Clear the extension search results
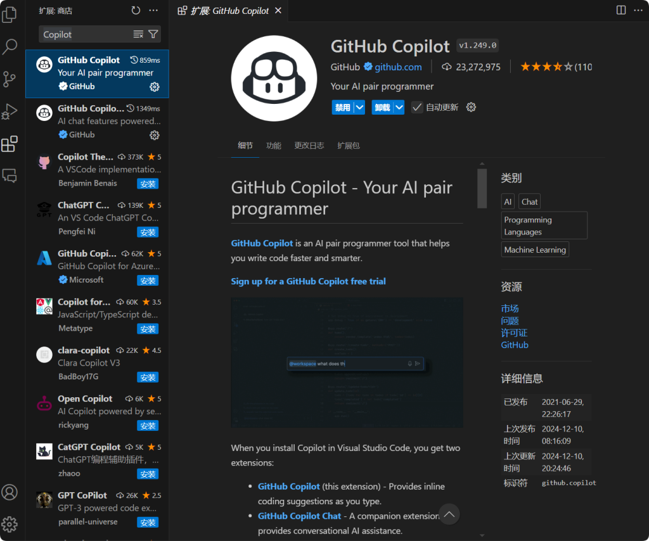This screenshot has height=541, width=649. click(138, 34)
